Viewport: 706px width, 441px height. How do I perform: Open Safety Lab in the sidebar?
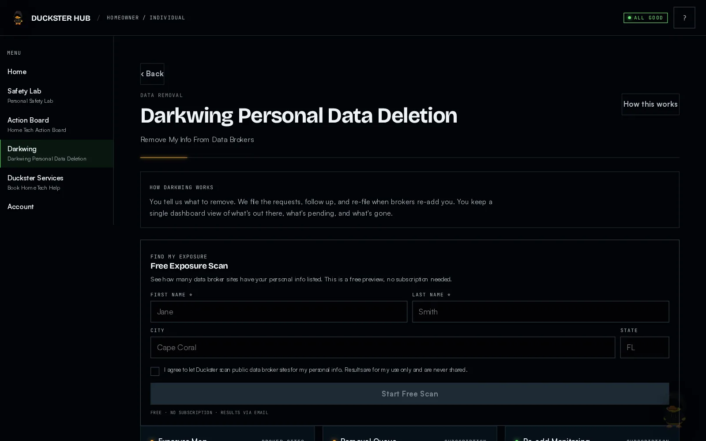[56, 96]
